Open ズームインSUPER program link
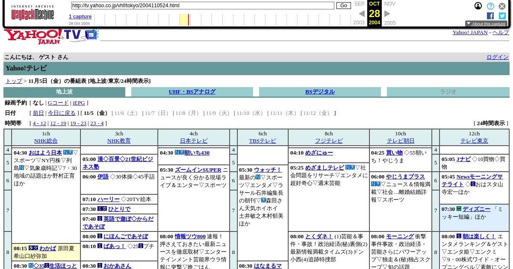 [198, 170]
